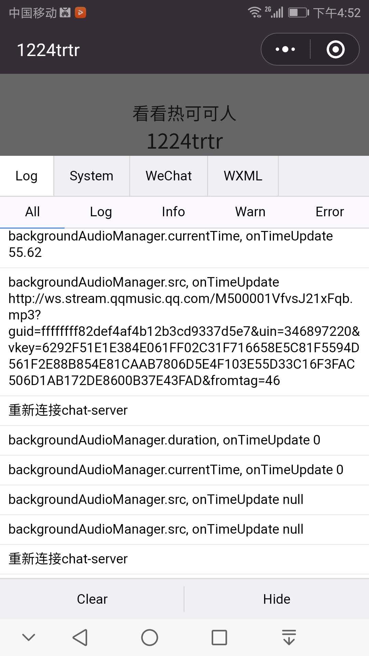Tap the Android back triangle icon
369x656 pixels.
click(80, 638)
